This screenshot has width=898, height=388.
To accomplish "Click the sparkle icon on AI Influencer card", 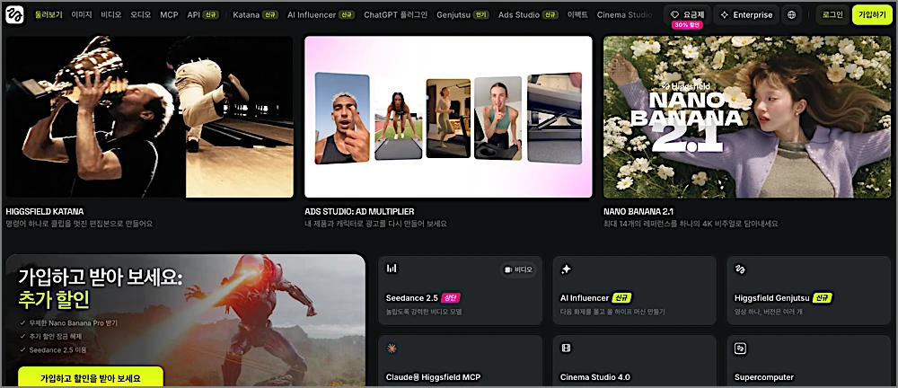I will pyautogui.click(x=566, y=269).
